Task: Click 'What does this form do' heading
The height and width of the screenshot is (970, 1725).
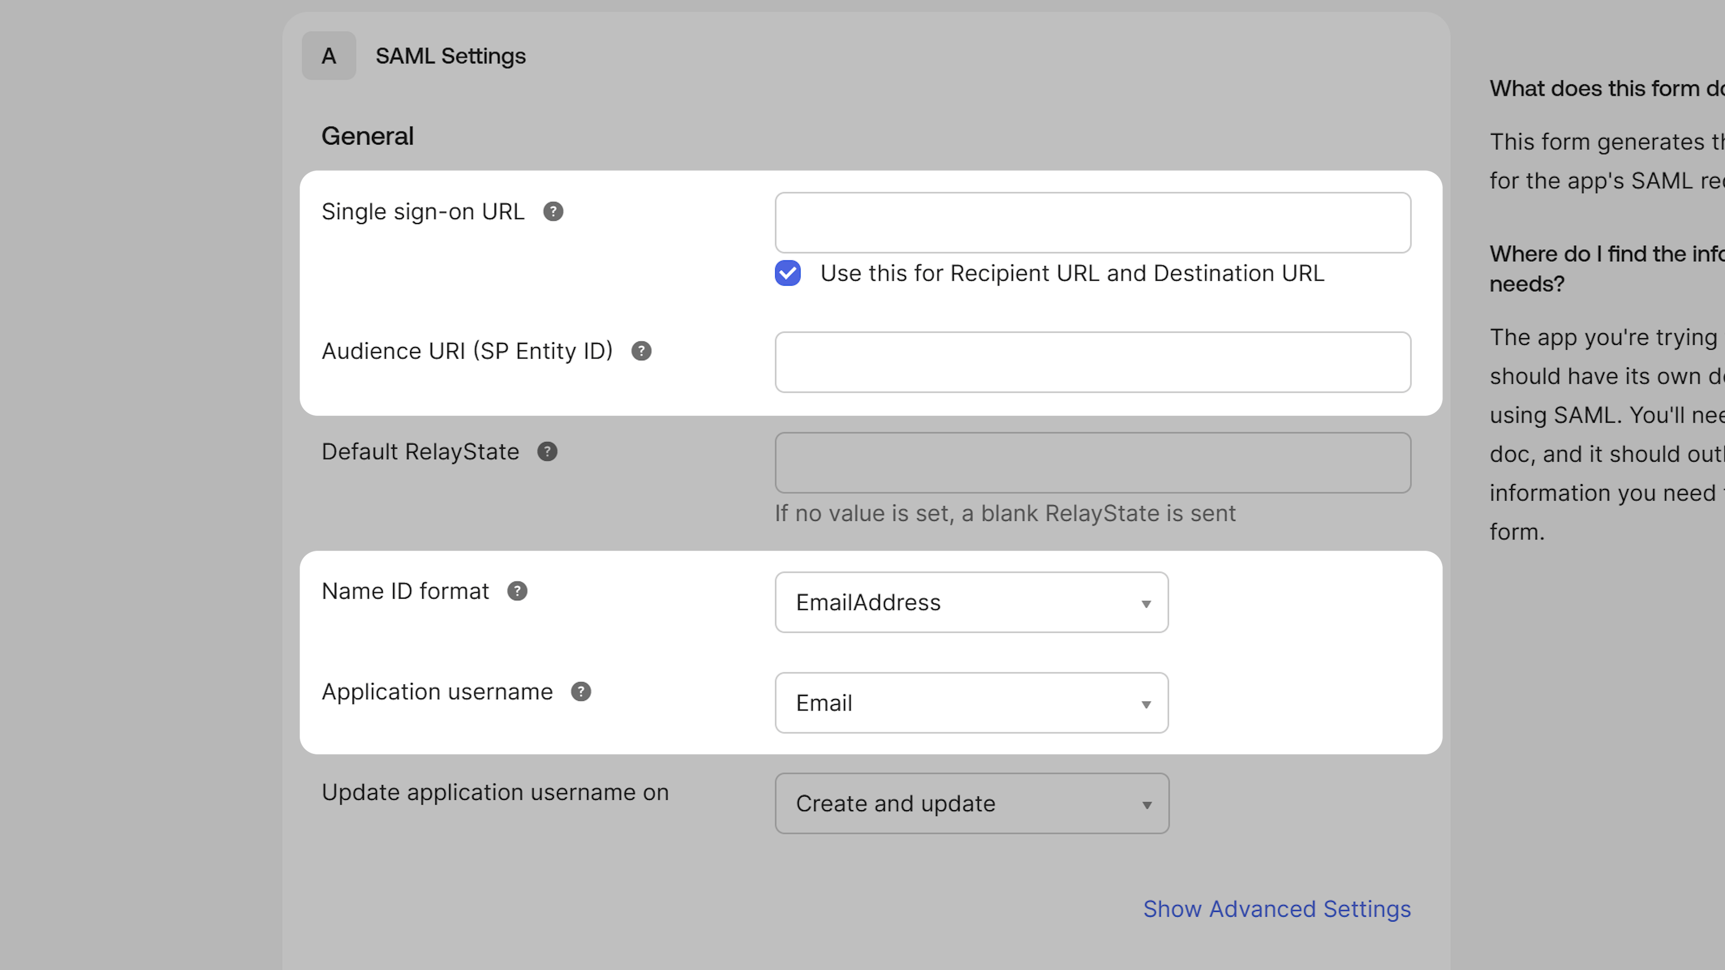Action: point(1607,88)
